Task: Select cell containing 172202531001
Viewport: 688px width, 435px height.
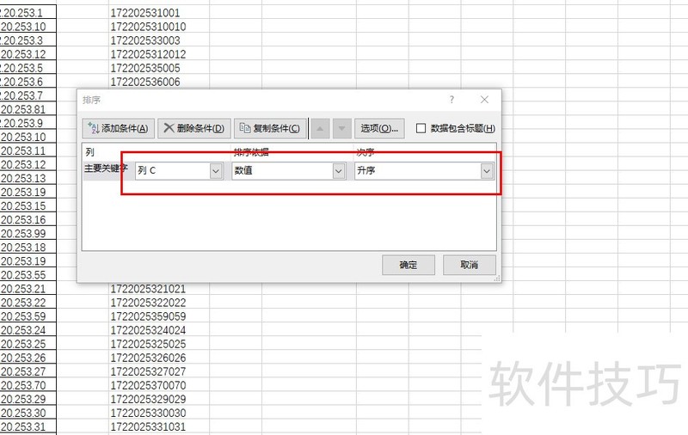Action: coord(159,12)
